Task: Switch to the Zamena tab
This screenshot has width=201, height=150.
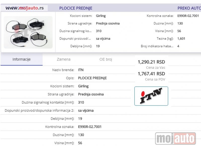Action: point(64,59)
